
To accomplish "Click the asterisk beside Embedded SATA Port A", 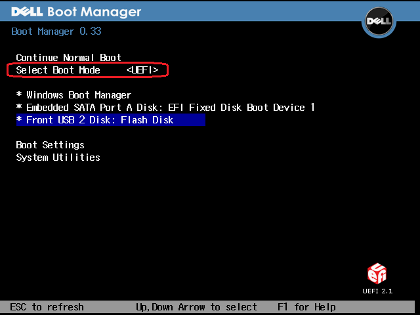I will click(x=19, y=108).
